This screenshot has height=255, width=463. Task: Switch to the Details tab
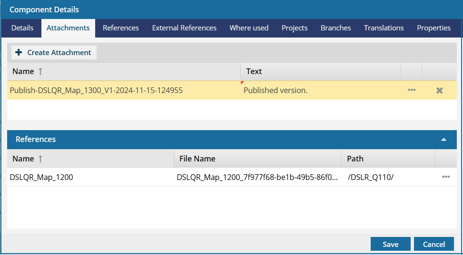[x=22, y=28]
